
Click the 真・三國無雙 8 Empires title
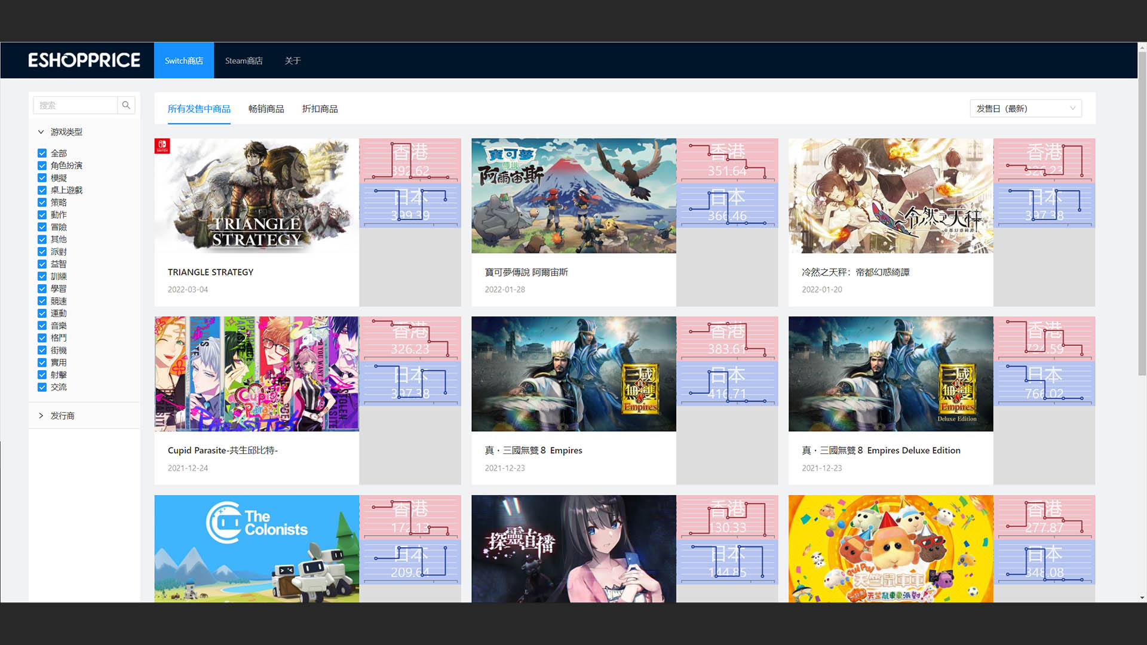pyautogui.click(x=533, y=450)
